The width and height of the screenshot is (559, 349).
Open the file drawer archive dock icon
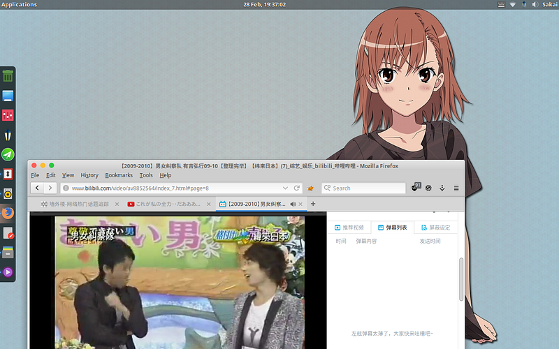pyautogui.click(x=8, y=253)
